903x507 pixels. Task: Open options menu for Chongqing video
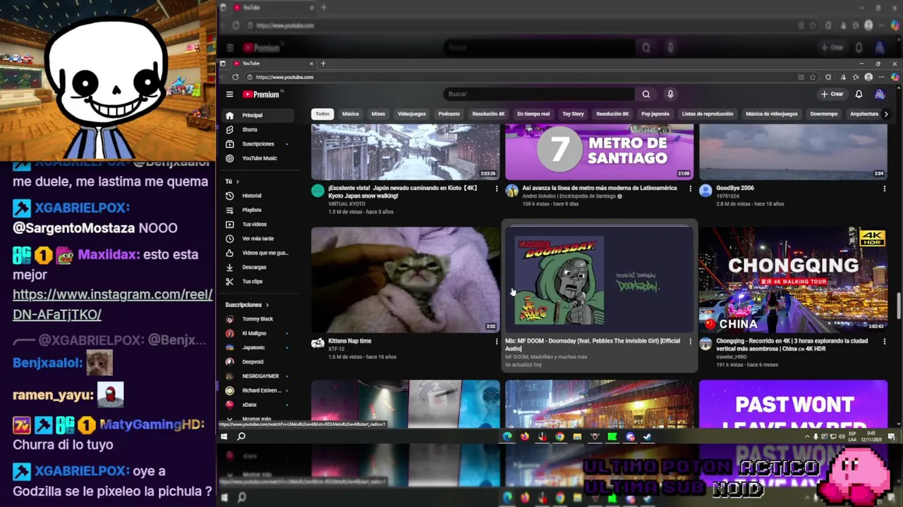point(884,342)
